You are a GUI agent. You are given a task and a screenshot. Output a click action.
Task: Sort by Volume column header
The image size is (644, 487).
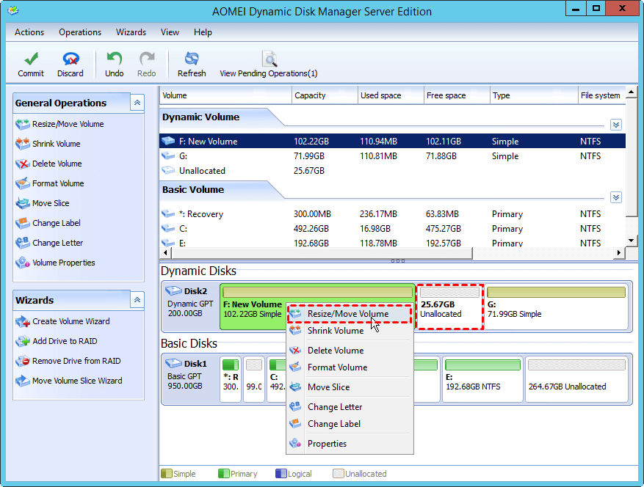coord(225,95)
